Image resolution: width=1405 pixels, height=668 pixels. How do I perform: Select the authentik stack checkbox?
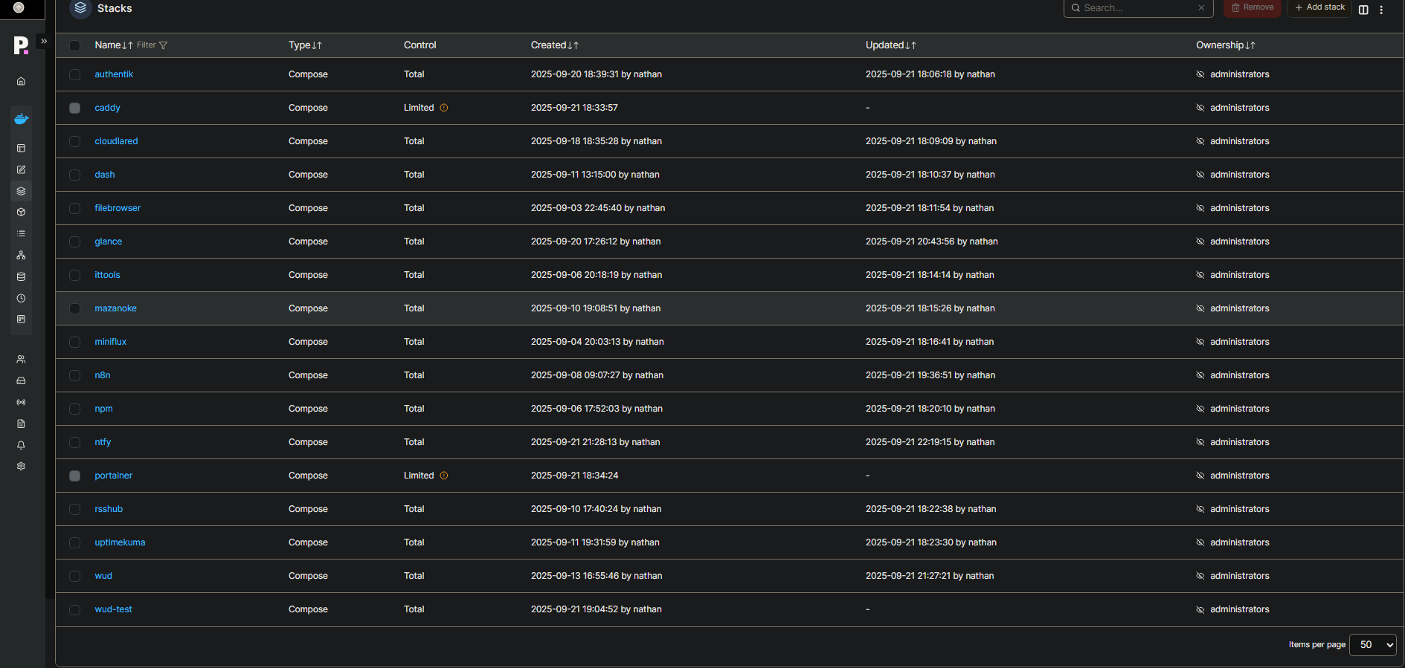point(74,74)
